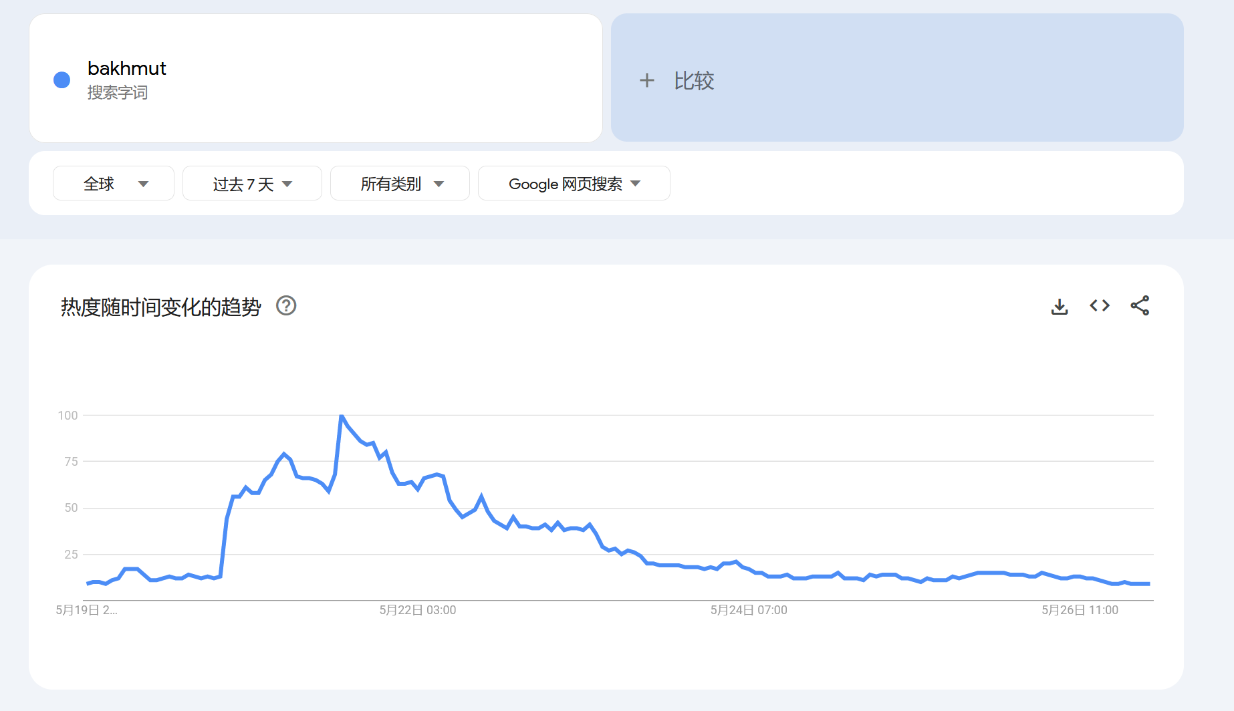Click the 5月26日 11:00 axis label
Screen dimensions: 1234x711
[x=1080, y=610]
